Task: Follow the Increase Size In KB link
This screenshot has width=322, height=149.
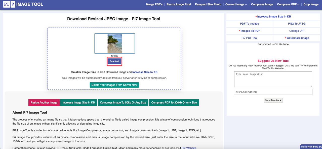Action: pos(145,72)
